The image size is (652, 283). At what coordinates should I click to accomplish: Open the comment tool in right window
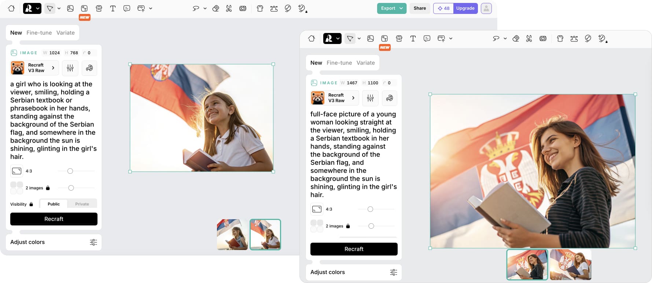427,38
